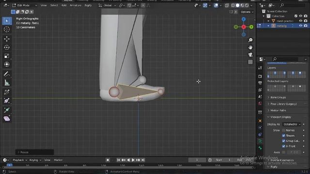Select the Move tool

[7, 39]
